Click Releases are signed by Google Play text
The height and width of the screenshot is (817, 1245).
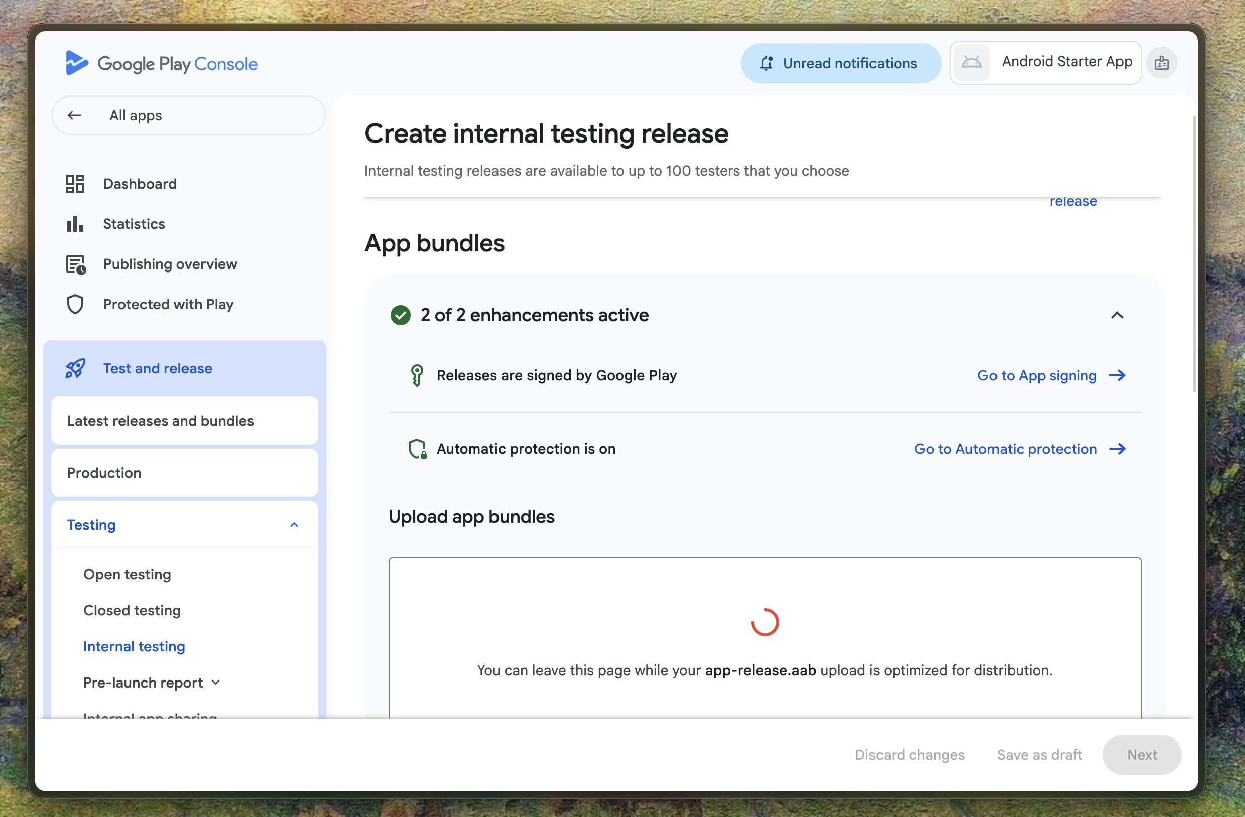(x=557, y=375)
